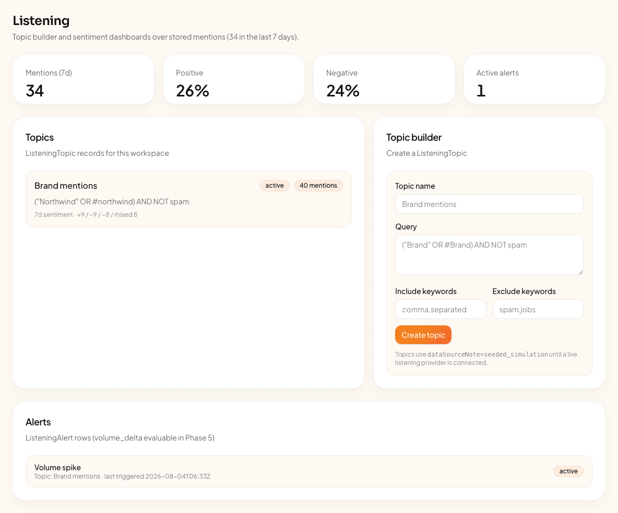The height and width of the screenshot is (513, 618).
Task: Click the 40 mentions badge
Action: [x=318, y=186]
